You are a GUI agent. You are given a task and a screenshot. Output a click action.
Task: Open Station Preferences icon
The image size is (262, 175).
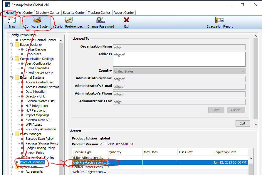coord(69,20)
